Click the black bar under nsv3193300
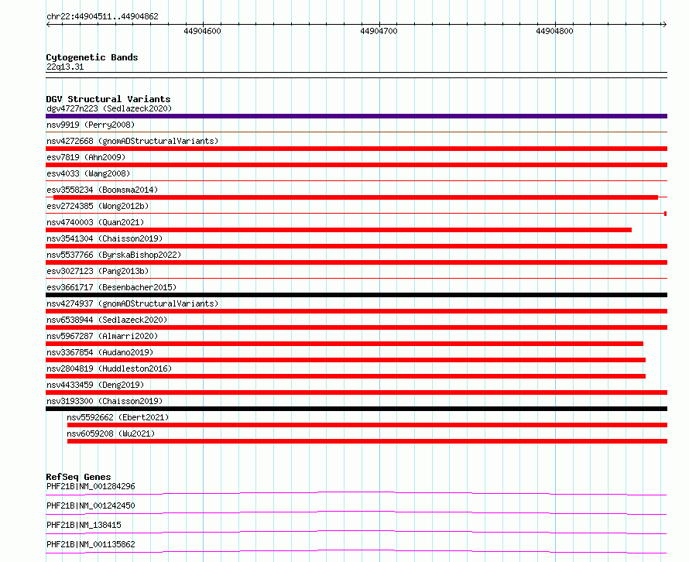The height and width of the screenshot is (562, 689). pyautogui.click(x=356, y=409)
